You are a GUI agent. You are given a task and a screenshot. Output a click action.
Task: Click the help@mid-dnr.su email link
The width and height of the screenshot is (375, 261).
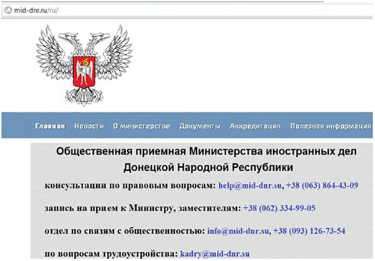tap(248, 186)
